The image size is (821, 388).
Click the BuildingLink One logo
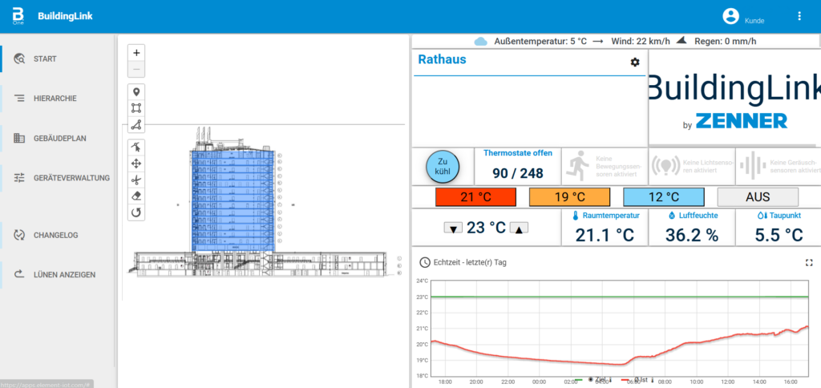click(19, 16)
